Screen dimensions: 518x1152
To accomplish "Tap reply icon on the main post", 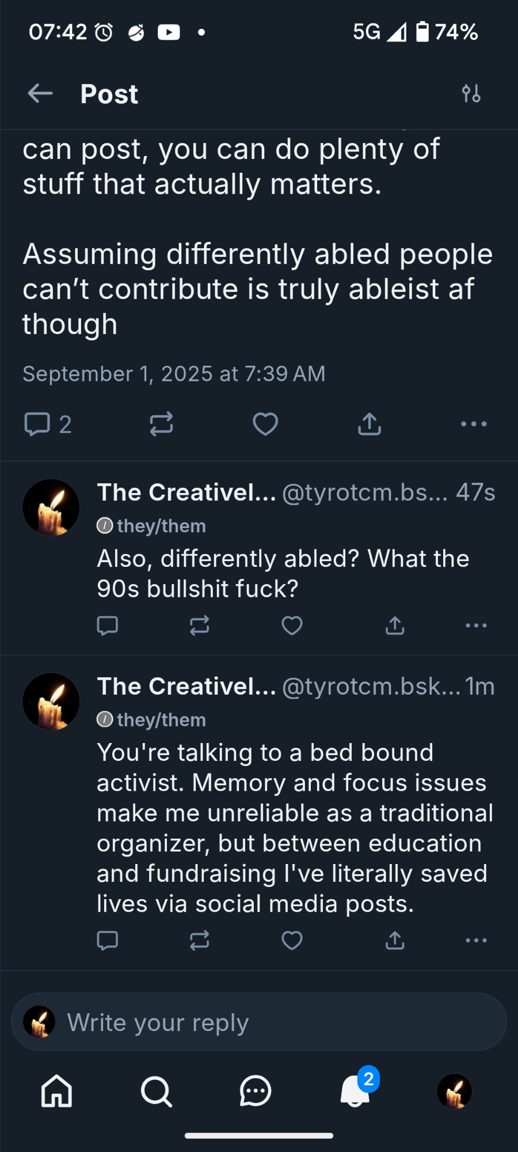I will (x=37, y=424).
